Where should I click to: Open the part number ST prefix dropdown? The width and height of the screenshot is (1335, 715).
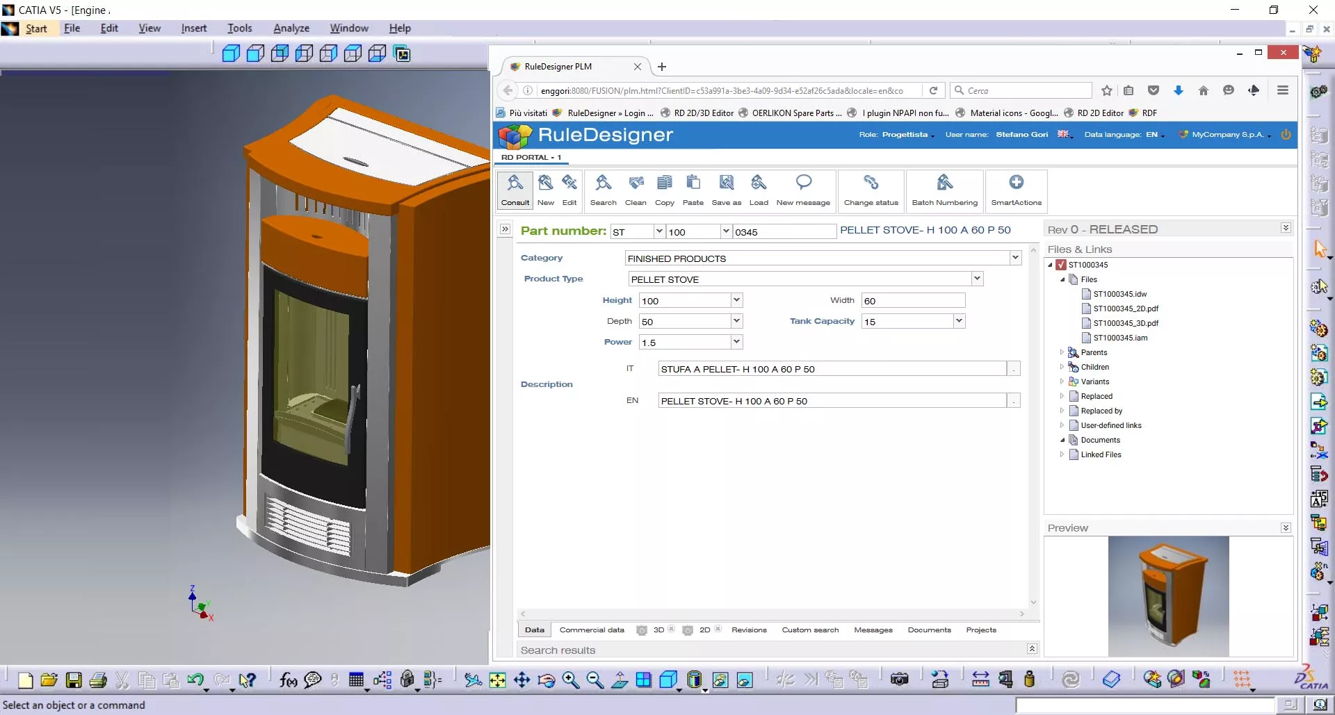point(658,231)
